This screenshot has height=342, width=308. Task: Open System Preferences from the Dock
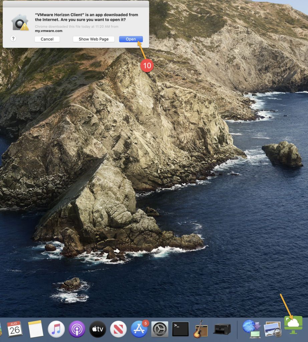160,329
